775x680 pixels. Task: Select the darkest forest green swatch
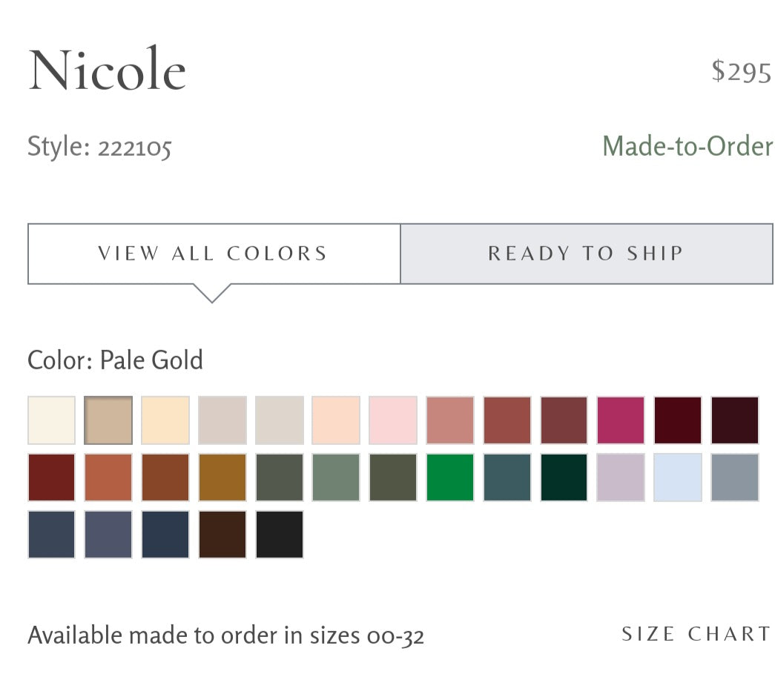pyautogui.click(x=564, y=478)
